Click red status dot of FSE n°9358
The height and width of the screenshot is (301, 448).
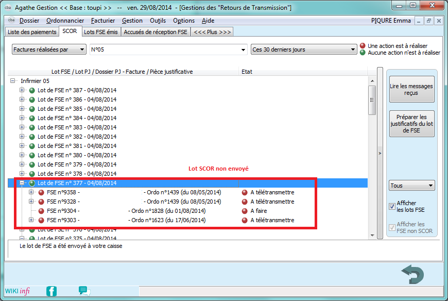(41, 192)
